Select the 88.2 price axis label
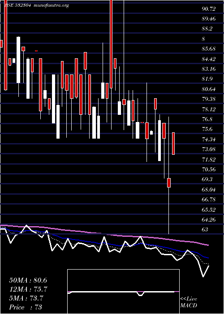This screenshot has width=224, height=314. tap(207, 29)
